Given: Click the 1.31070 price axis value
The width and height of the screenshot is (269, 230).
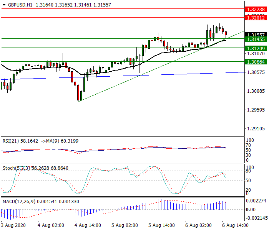Looking at the screenshot, I should pos(256,54).
